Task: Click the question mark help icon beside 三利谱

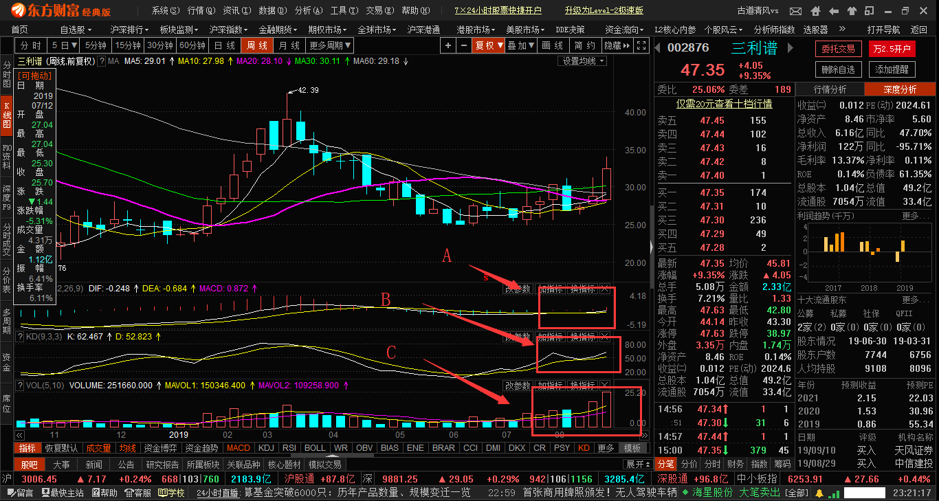Action: pos(102,61)
